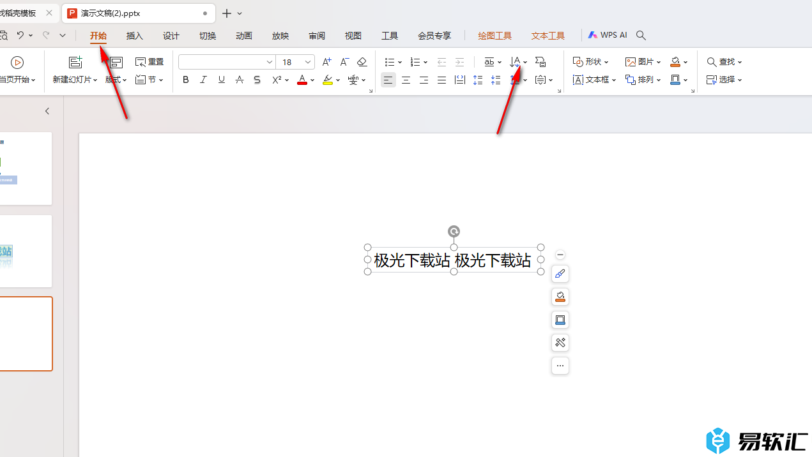Open the Slide Show (放映) tab
812x457 pixels.
[280, 36]
